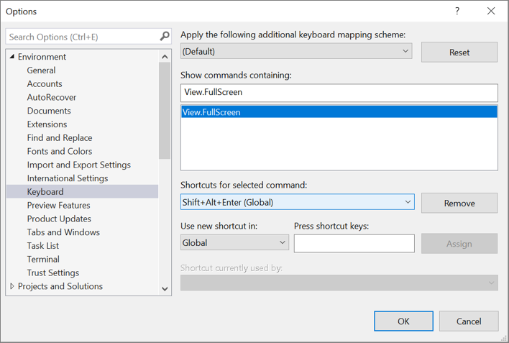Click the options tree scrollbar thumb
Screen dimensions: 509x343
click(165, 111)
